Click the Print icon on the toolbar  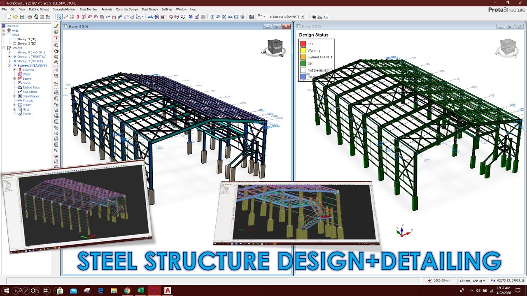30,16
